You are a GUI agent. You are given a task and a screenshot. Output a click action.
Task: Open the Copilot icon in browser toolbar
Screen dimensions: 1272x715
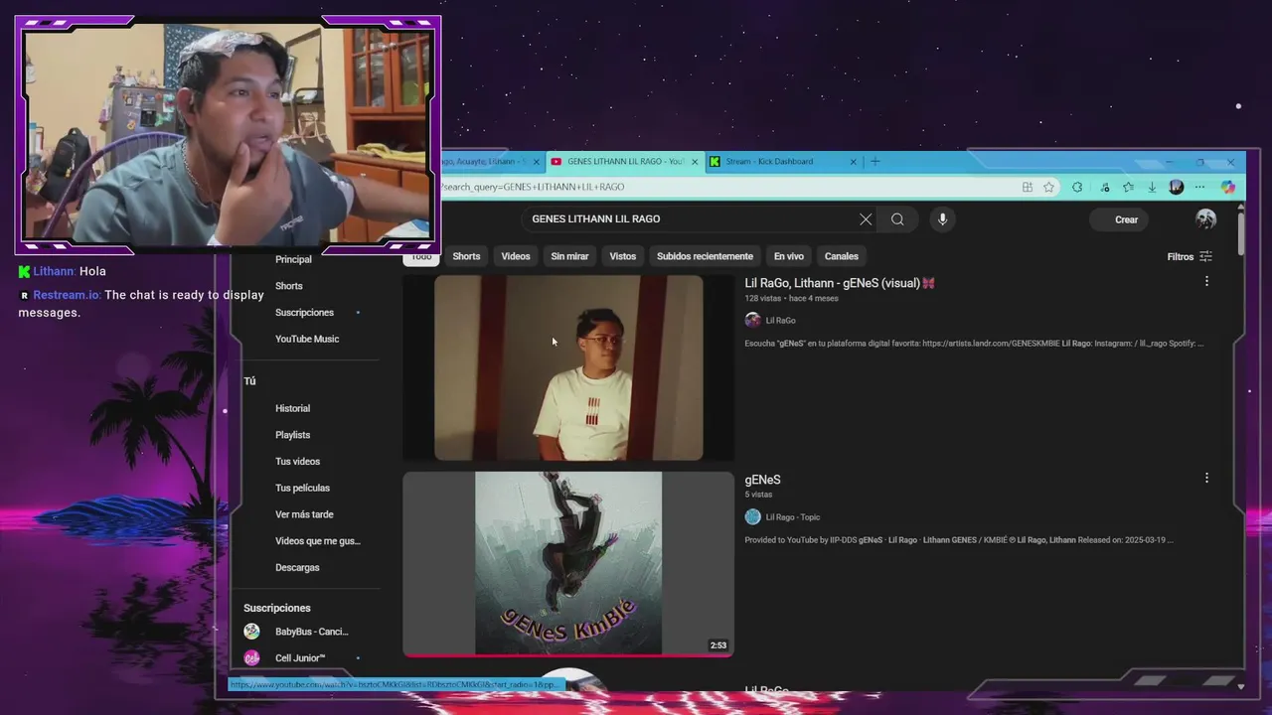pos(1227,187)
